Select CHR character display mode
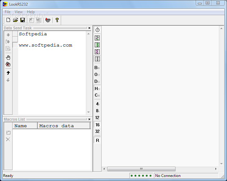227x181 pixels. 97,95
